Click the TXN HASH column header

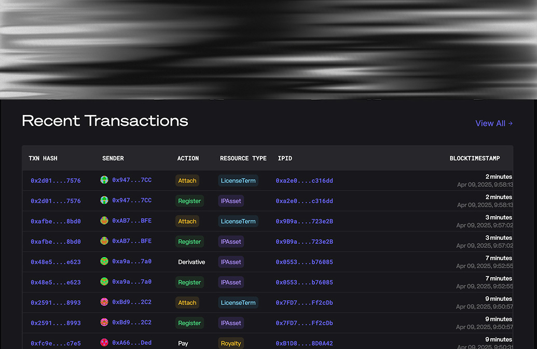(x=43, y=158)
